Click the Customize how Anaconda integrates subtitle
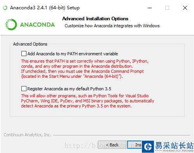 (x=112, y=26)
